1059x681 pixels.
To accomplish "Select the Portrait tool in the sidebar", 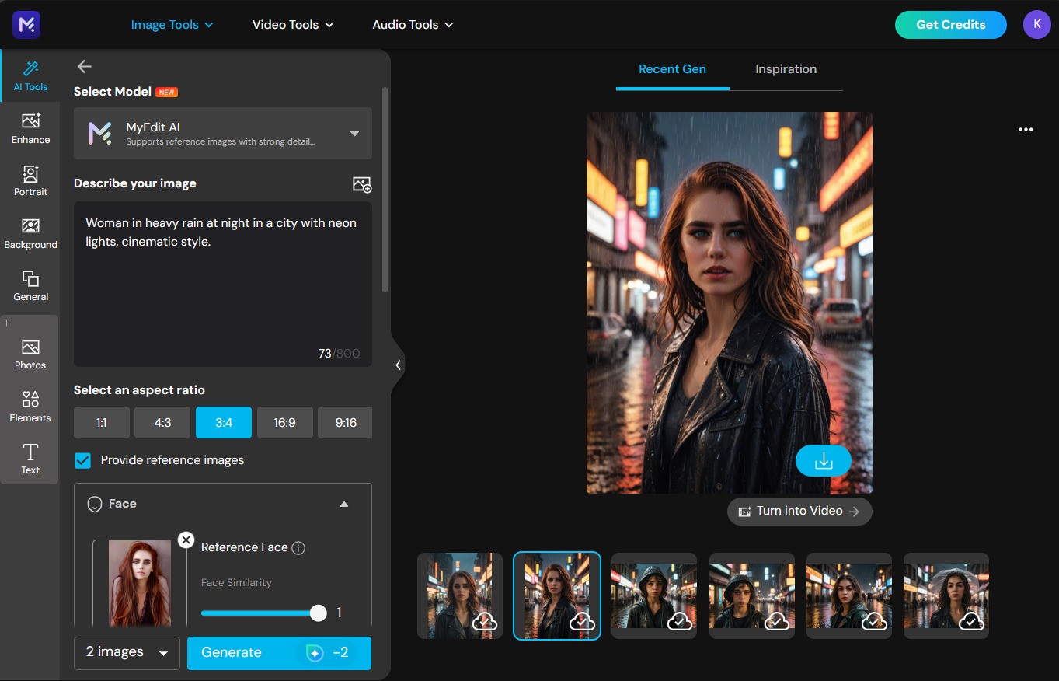I will [x=30, y=180].
